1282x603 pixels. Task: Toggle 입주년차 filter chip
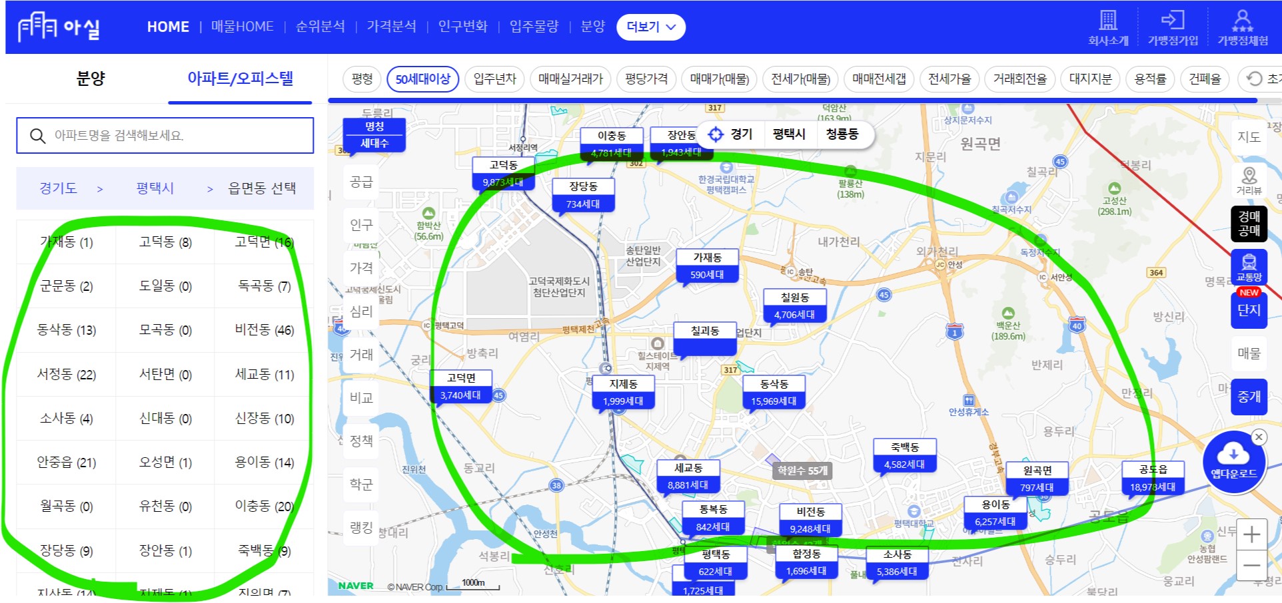click(495, 79)
